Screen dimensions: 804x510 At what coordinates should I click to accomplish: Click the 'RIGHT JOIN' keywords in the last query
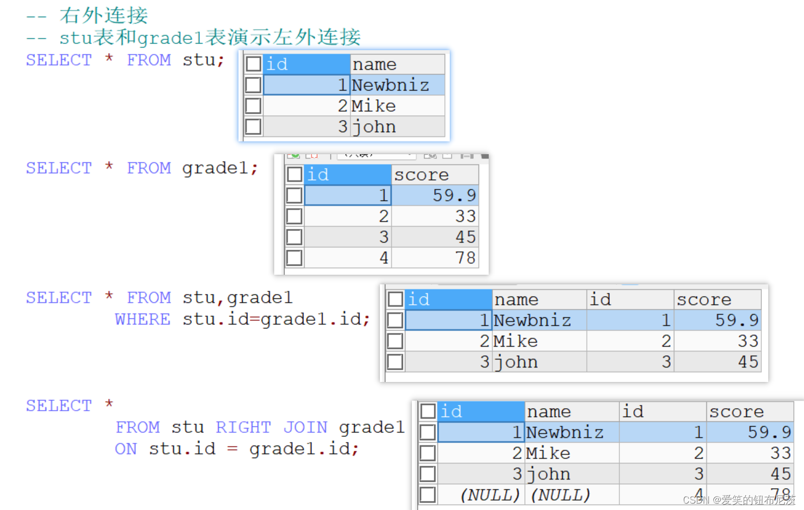[272, 427]
